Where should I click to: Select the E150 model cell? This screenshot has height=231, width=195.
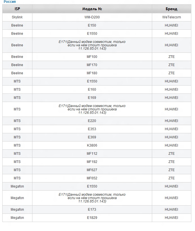click(x=92, y=25)
